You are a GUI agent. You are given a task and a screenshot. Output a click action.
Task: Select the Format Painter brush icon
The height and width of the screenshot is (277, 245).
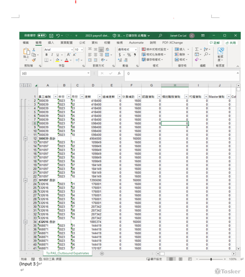coord(34,60)
